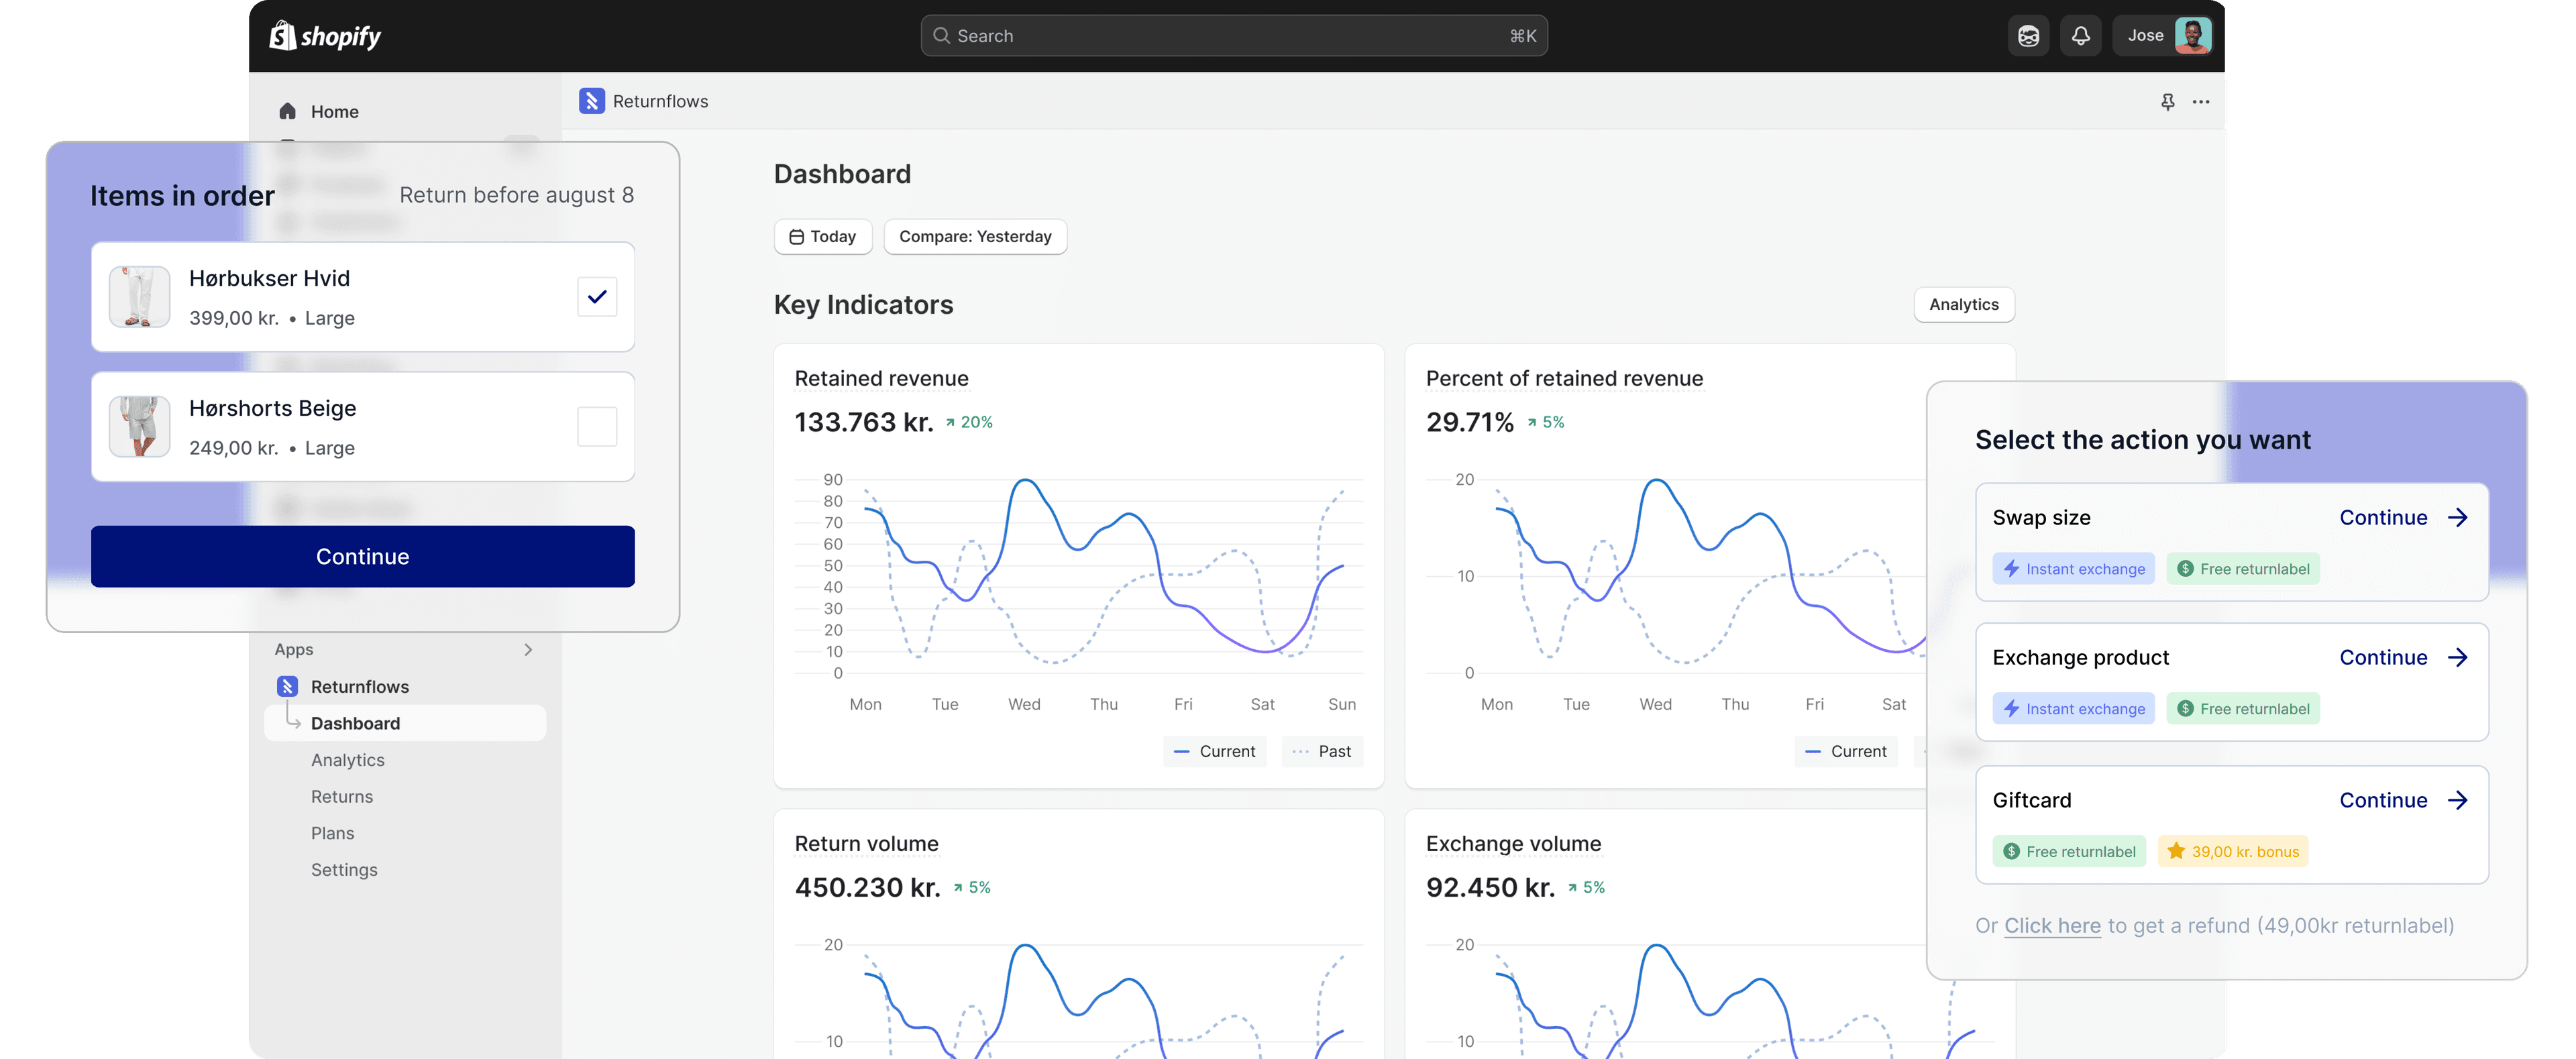The height and width of the screenshot is (1059, 2576).
Task: Expand the Apps section chevron
Action: (x=528, y=649)
